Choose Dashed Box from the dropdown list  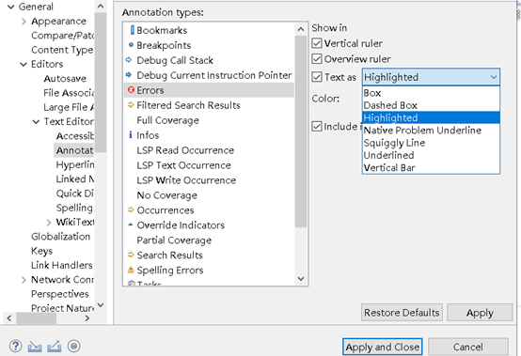(431, 105)
